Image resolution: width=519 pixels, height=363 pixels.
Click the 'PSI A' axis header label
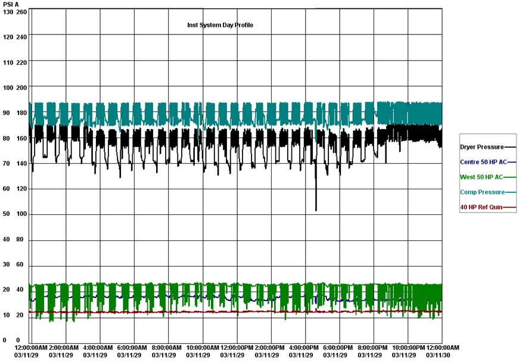(x=11, y=5)
